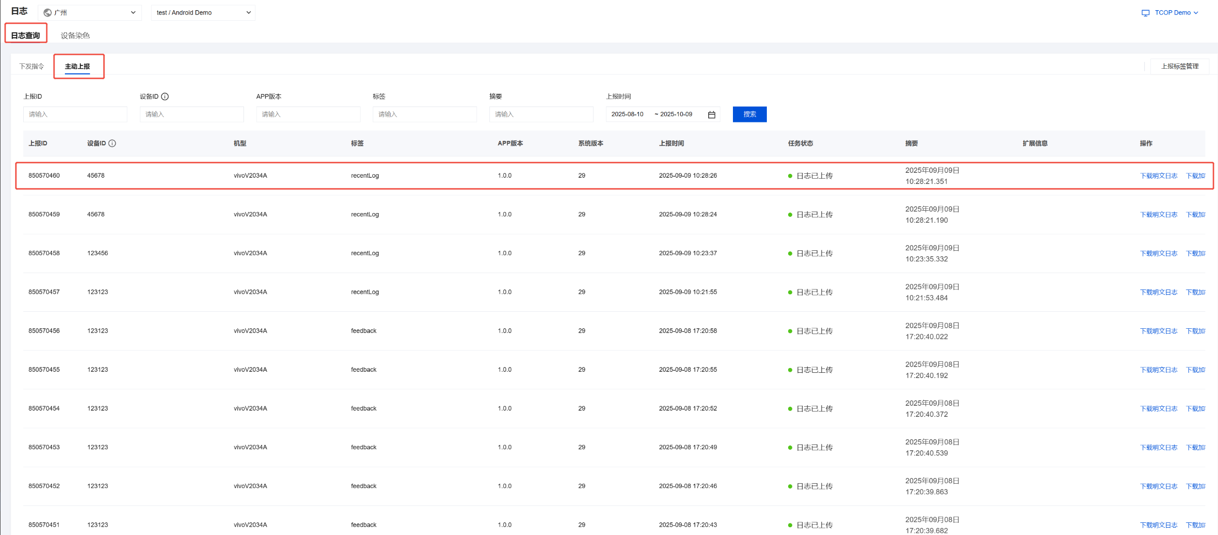This screenshot has height=535, width=1218.
Task: Click the info icon beside 设备ID filter label
Action: pyautogui.click(x=165, y=96)
